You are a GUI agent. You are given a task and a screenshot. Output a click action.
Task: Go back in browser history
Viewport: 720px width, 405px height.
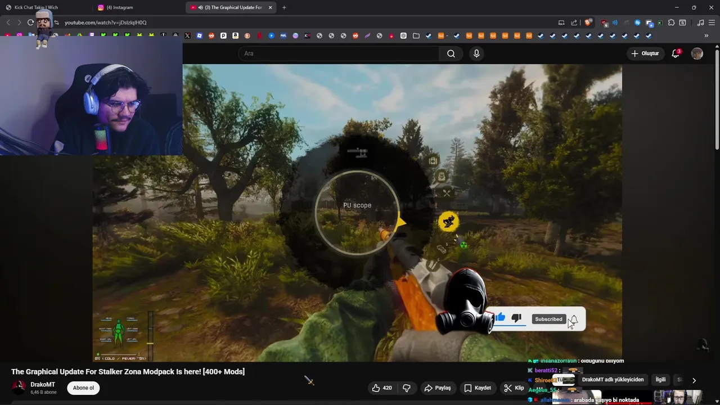(x=8, y=22)
